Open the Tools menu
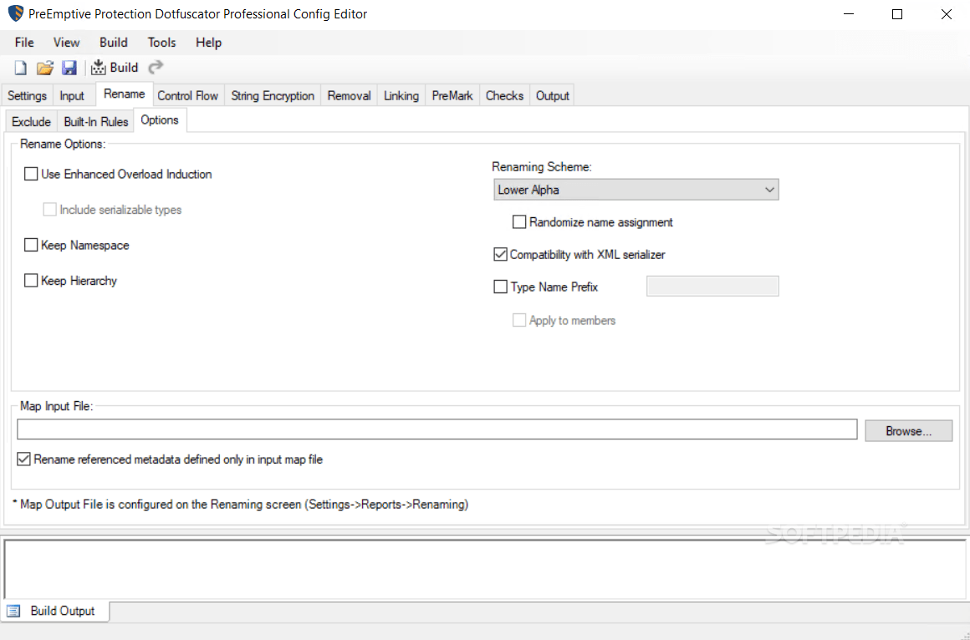The height and width of the screenshot is (640, 970). [x=161, y=43]
